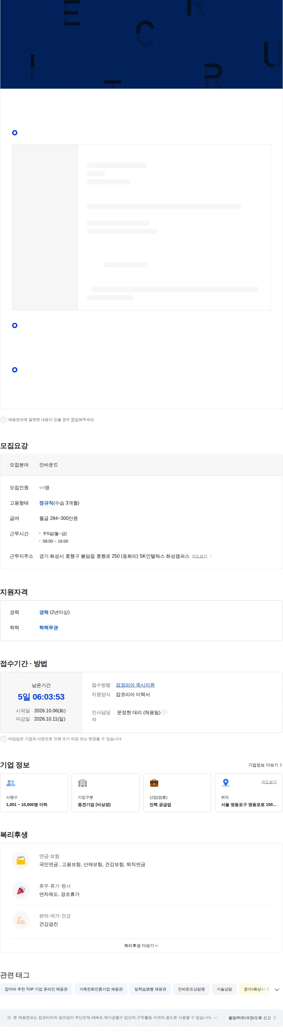Click the info icon beside 채용정보 notice
This screenshot has height=1033, width=283.
click(4, 419)
